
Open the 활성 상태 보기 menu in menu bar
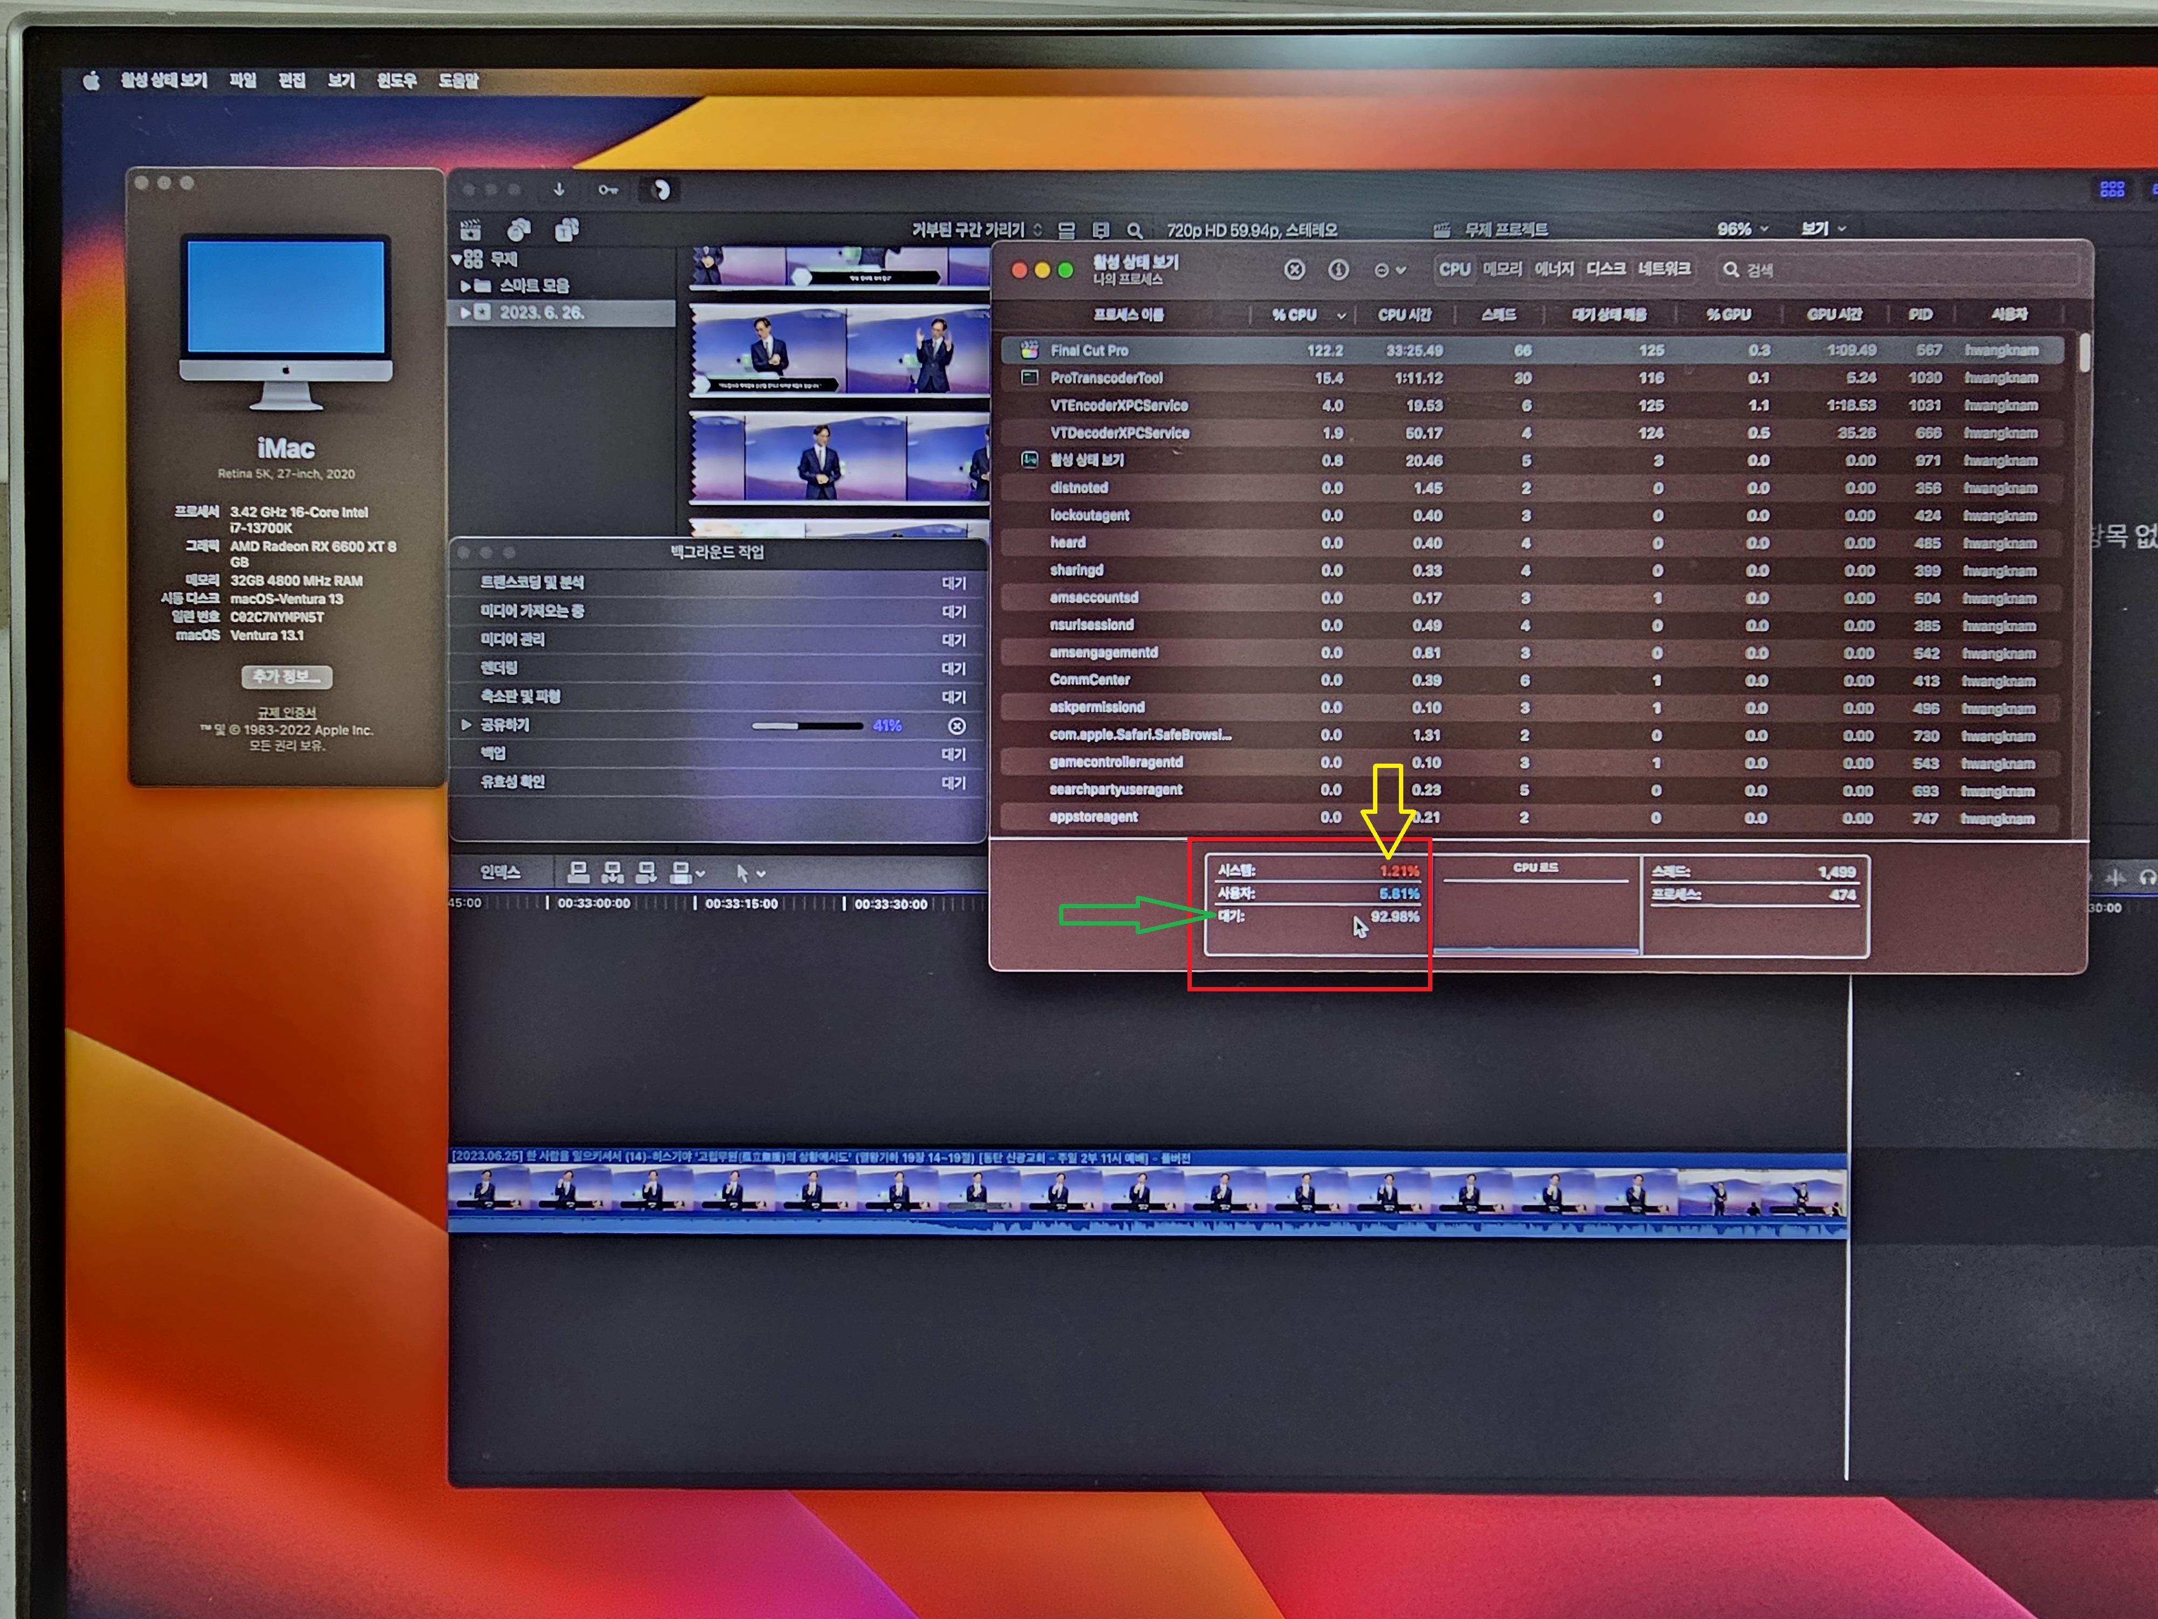(164, 81)
